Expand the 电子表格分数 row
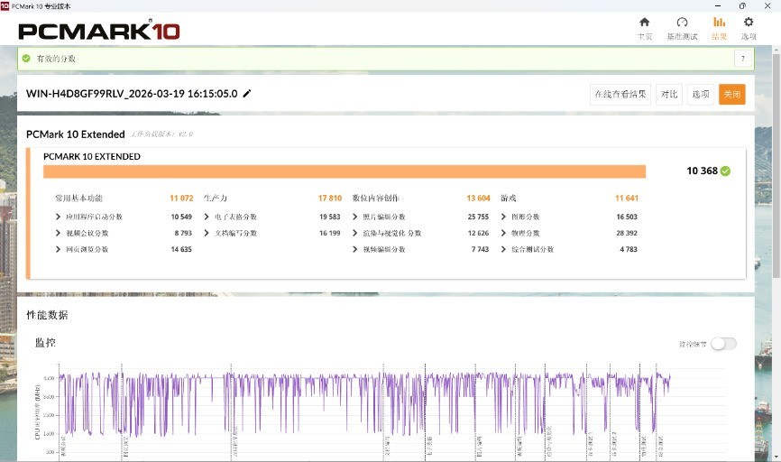 pos(207,217)
